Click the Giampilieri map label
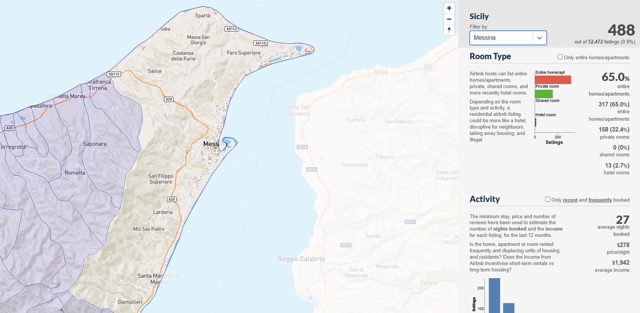 click(x=130, y=302)
